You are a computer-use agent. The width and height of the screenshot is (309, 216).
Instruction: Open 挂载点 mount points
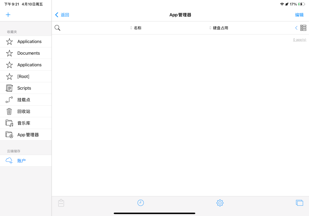tap(26, 100)
